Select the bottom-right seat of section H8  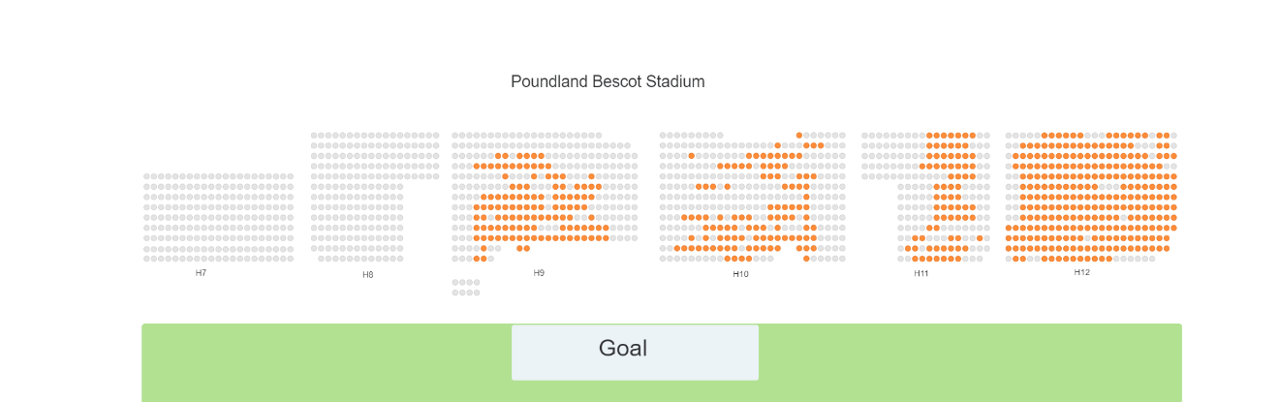400,259
